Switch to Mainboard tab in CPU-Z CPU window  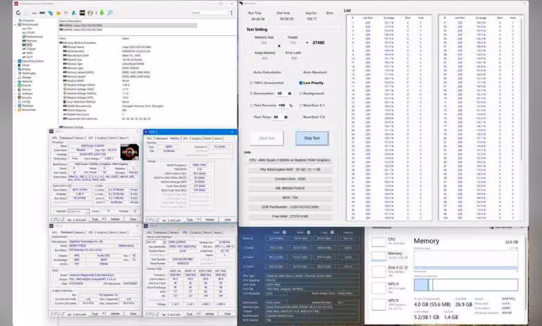tap(67, 138)
